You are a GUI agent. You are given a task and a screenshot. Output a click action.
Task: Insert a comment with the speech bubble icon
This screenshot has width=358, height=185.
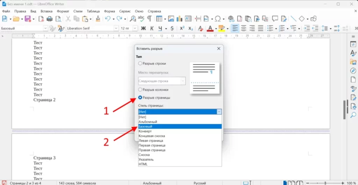pos(275,19)
